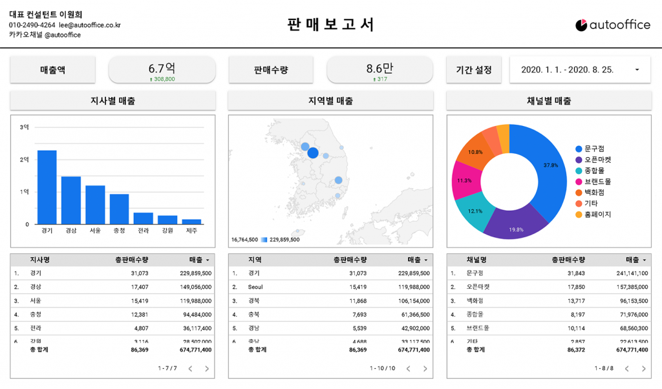Click the 지역 column header

point(255,260)
